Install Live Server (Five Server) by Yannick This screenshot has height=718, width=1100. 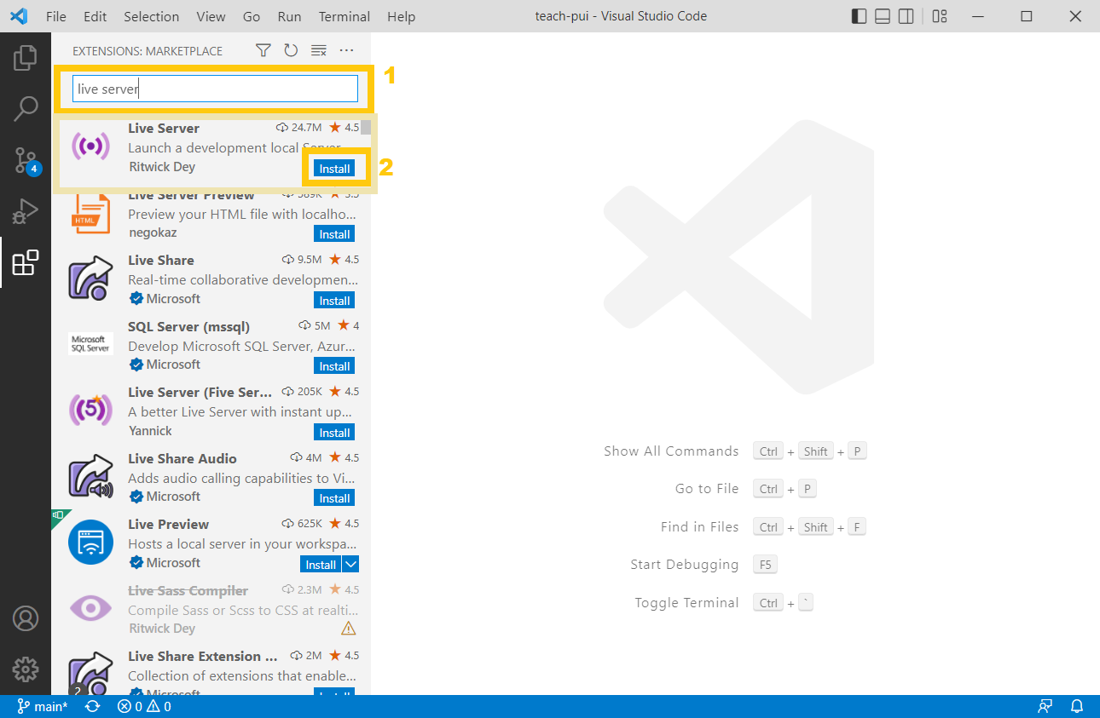click(x=334, y=433)
